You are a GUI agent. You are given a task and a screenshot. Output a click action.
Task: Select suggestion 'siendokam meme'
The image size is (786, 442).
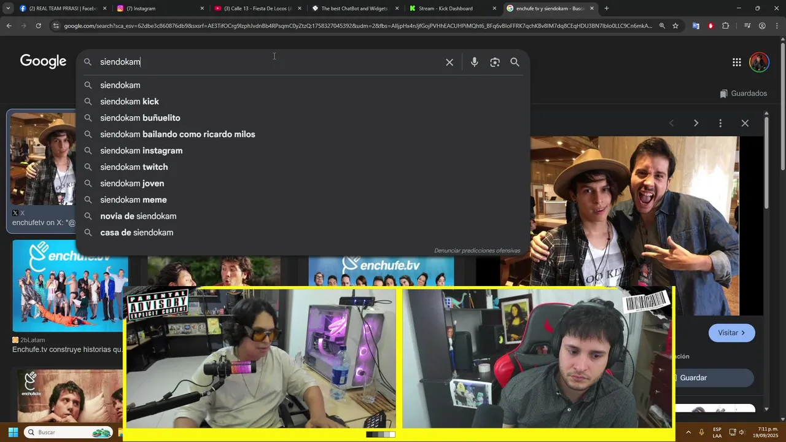(x=303, y=200)
